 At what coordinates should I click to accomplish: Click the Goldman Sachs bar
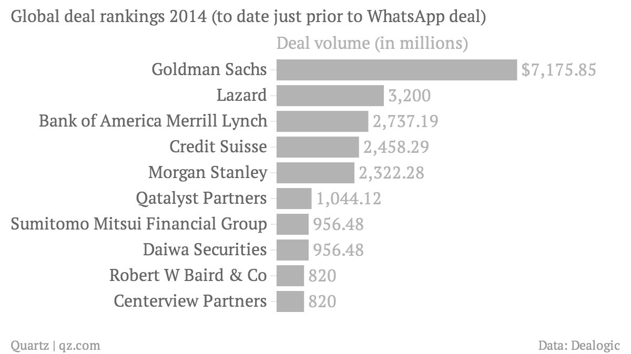(x=396, y=69)
